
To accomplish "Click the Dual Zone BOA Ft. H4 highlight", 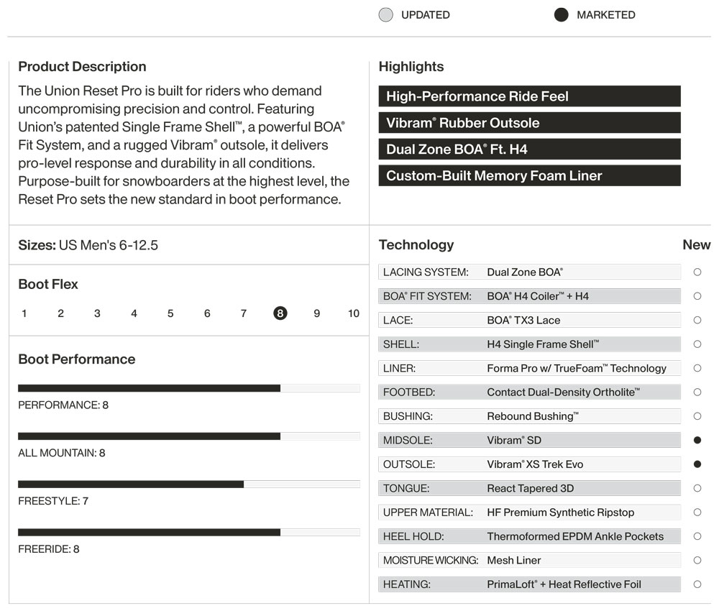I will (x=529, y=150).
